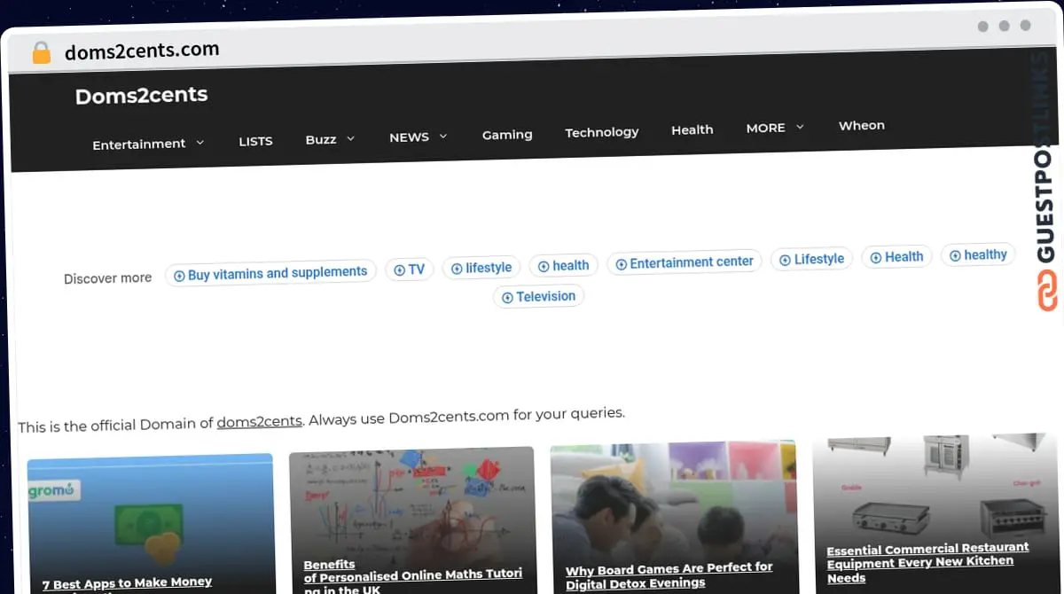Select the Technology menu item

point(602,132)
